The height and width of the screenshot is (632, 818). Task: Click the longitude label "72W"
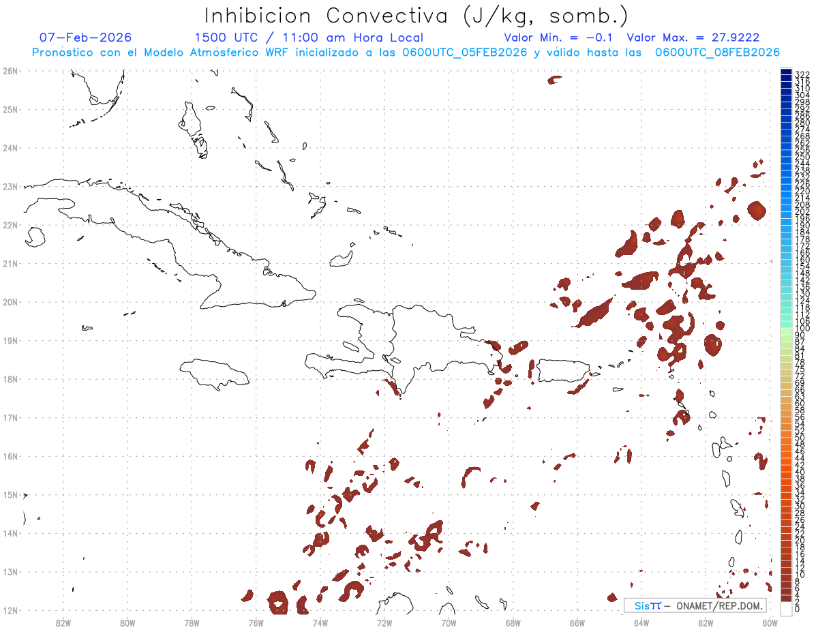point(384,622)
